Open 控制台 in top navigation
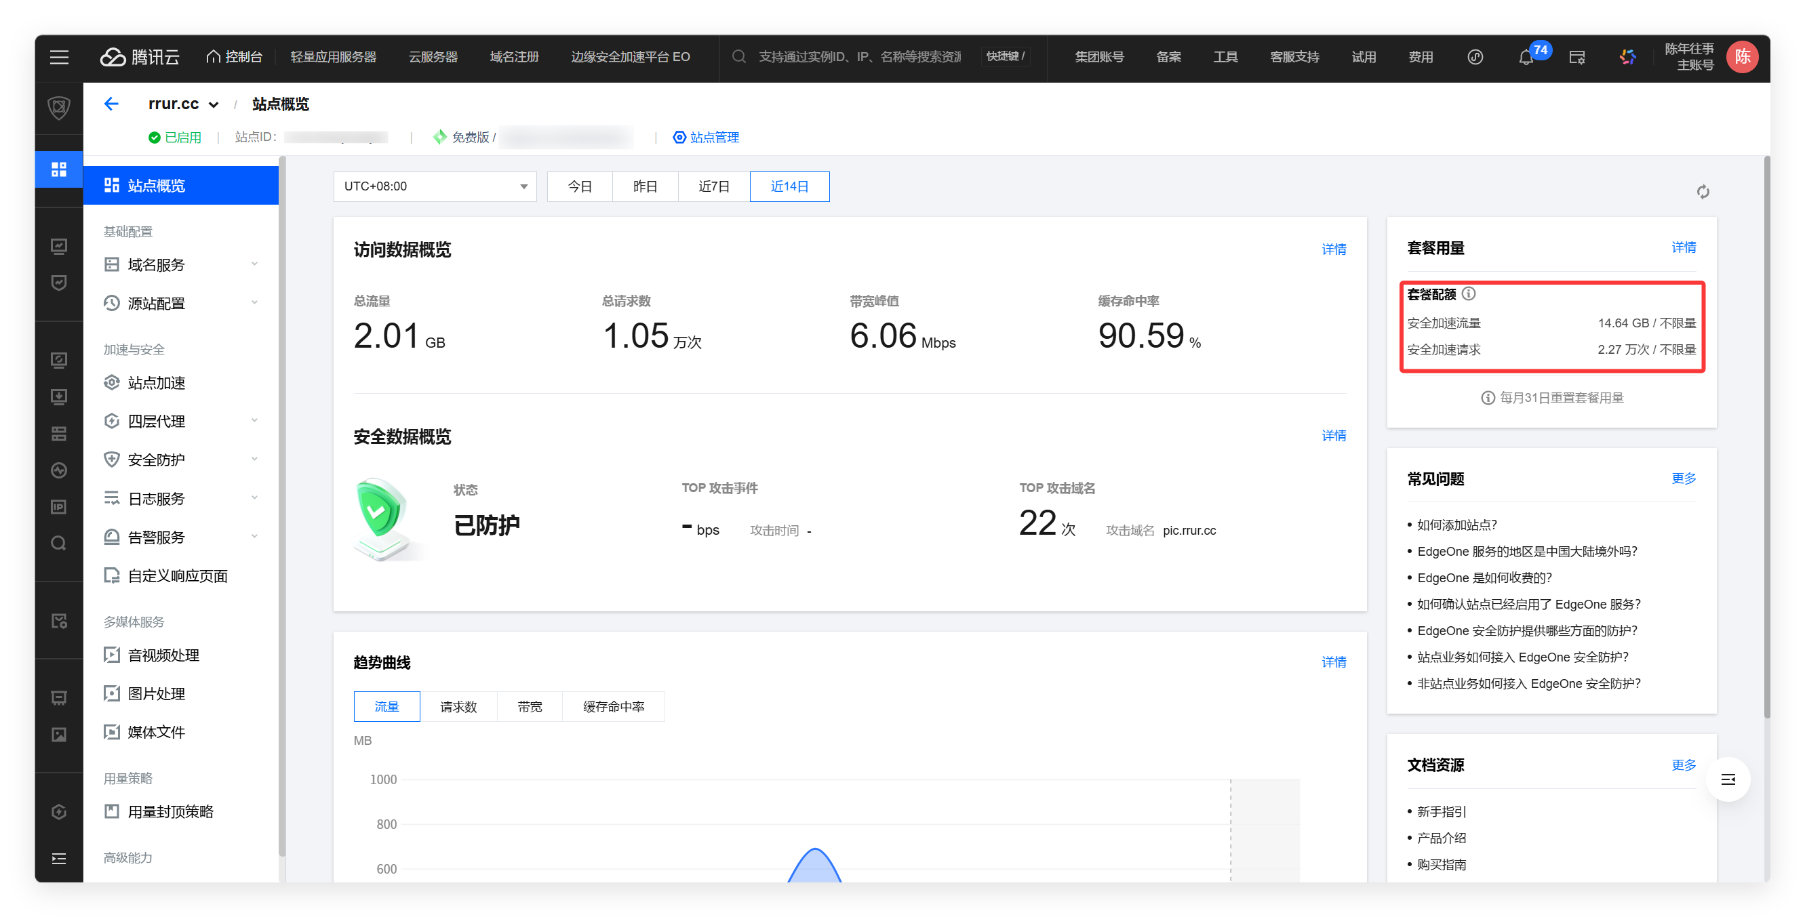 pyautogui.click(x=234, y=58)
